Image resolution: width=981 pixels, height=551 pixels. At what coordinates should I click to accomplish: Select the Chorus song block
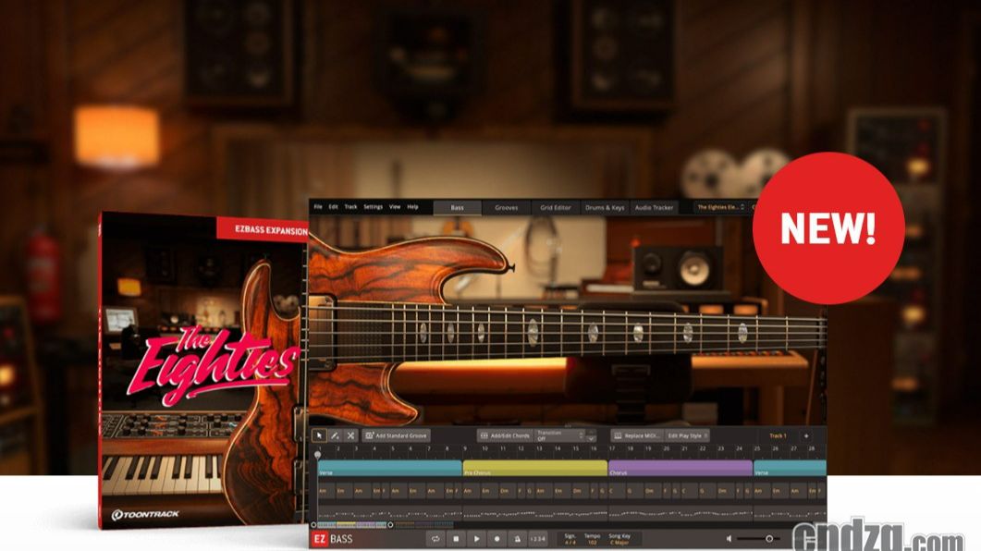(681, 469)
